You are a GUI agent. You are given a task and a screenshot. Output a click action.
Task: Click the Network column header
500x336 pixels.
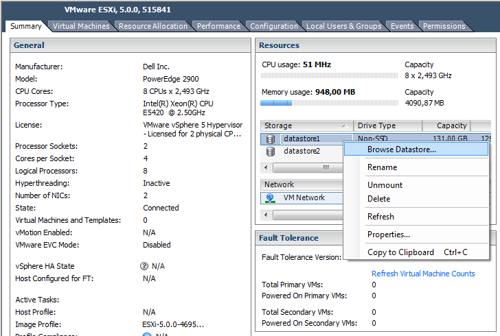[302, 184]
